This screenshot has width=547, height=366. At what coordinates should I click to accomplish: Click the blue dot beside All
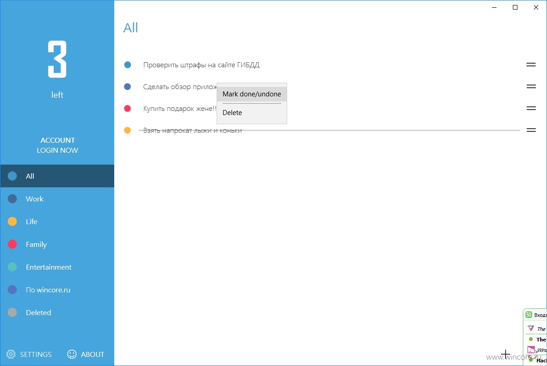[12, 176]
